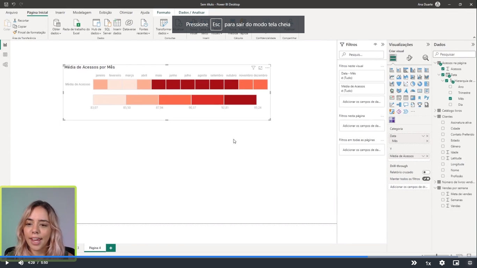Open the Analytics magnifier tab
Viewport: 477px width, 268px height.
click(425, 58)
